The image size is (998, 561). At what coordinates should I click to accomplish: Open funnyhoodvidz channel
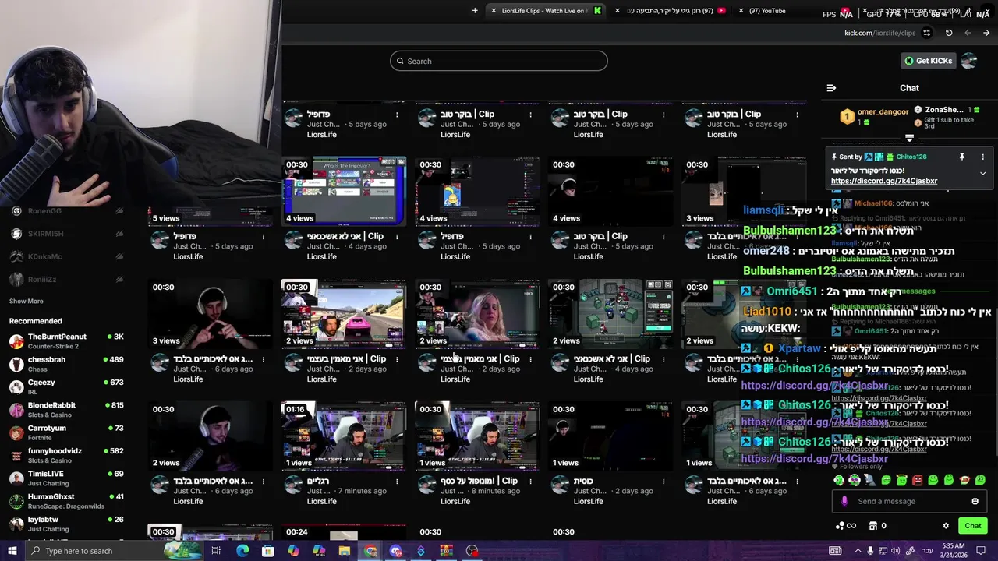coord(66,455)
